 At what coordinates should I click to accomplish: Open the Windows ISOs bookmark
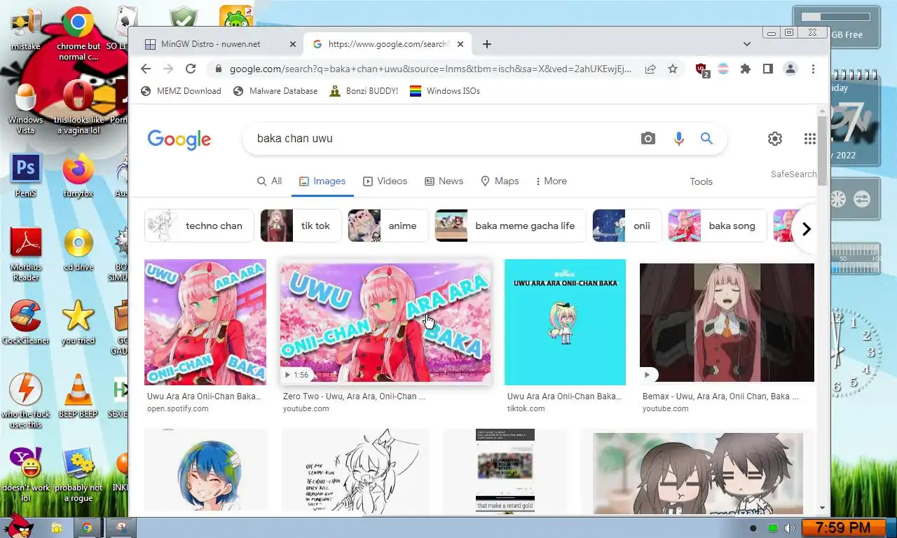[445, 91]
